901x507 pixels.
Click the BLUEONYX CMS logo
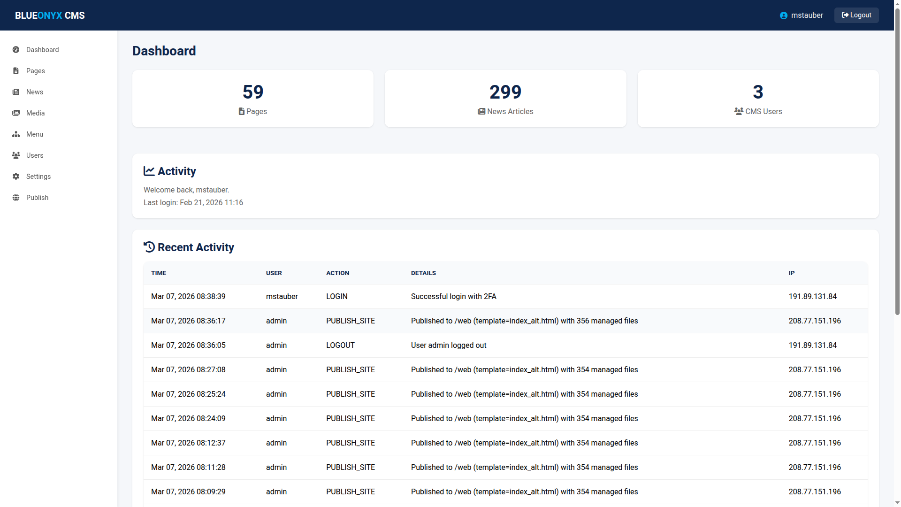click(x=50, y=15)
